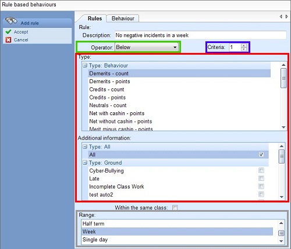
Task: Open the Operator dropdown
Action: click(147, 47)
